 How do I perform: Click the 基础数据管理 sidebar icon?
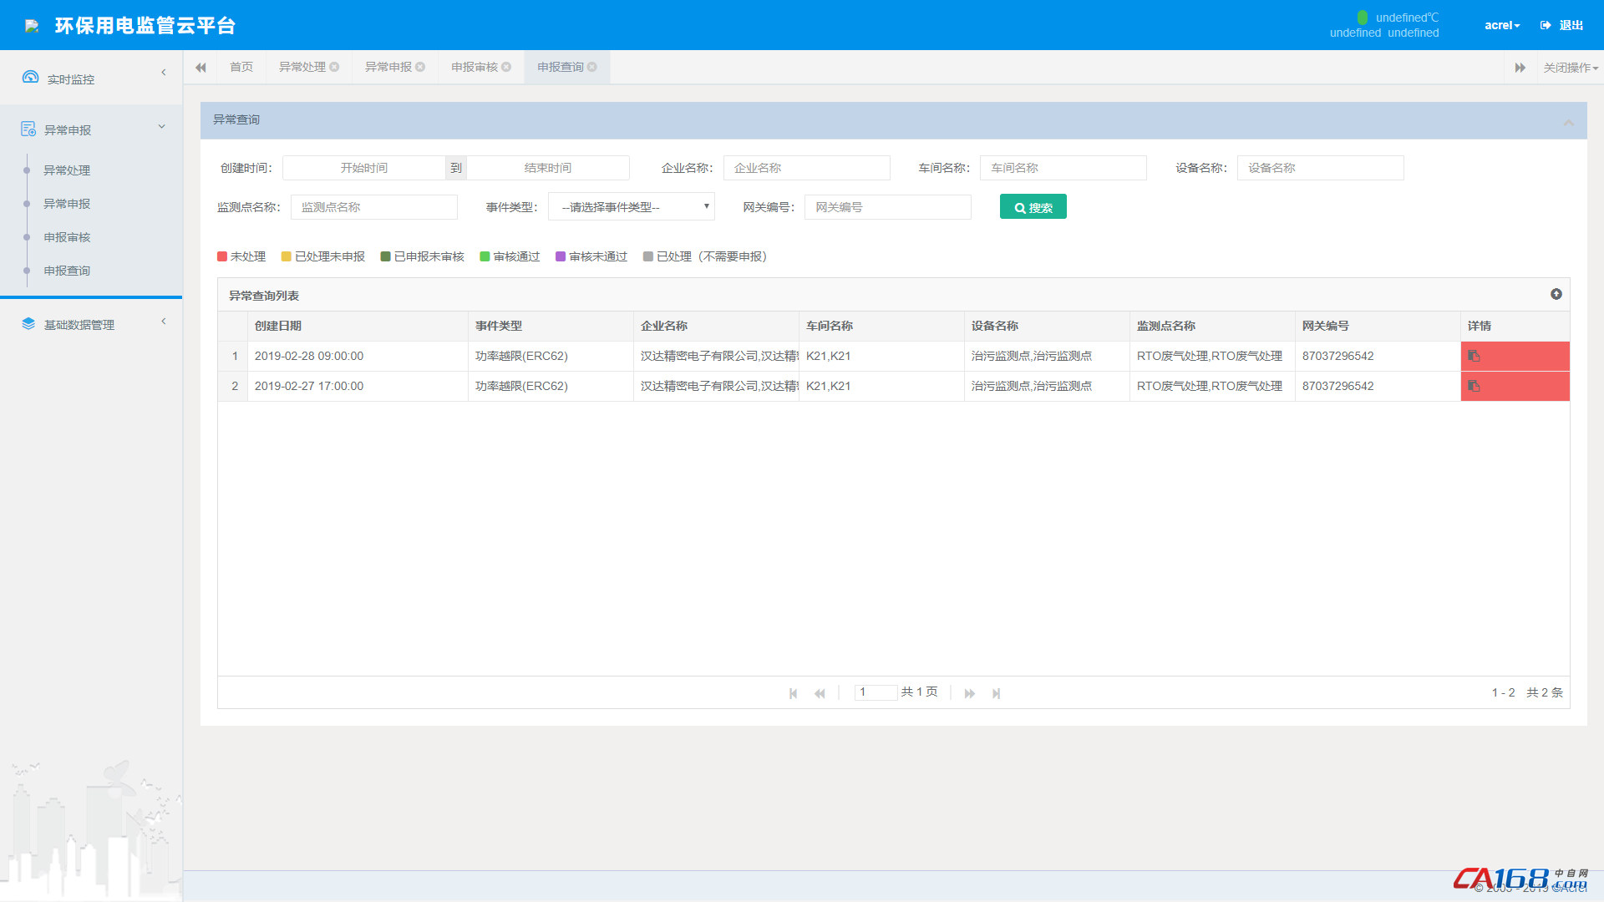(x=28, y=324)
